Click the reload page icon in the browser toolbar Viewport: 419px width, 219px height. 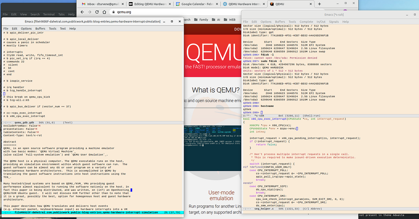pyautogui.click(x=97, y=11)
